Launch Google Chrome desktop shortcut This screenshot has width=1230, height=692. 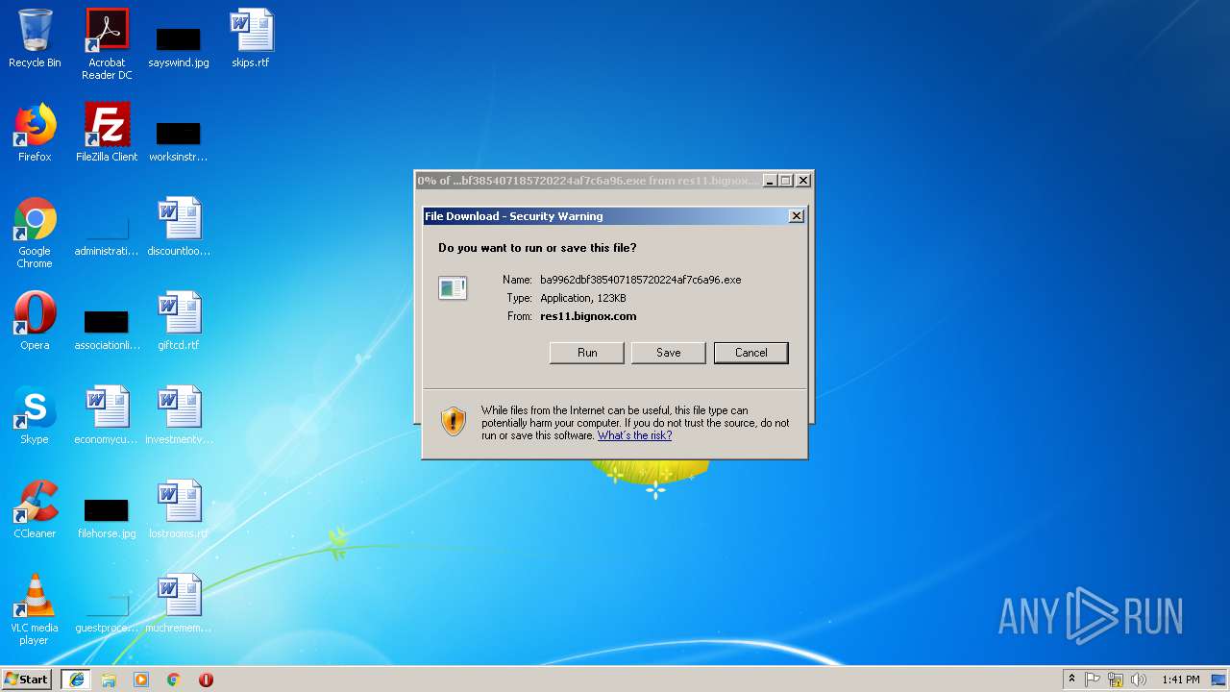35,233
